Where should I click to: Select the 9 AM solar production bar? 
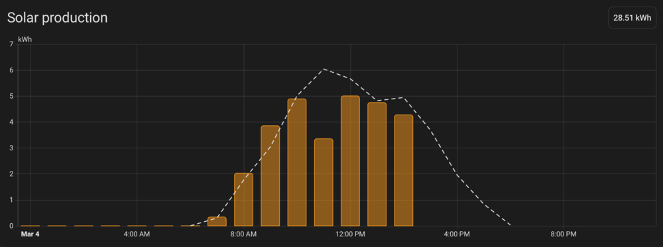tap(271, 175)
